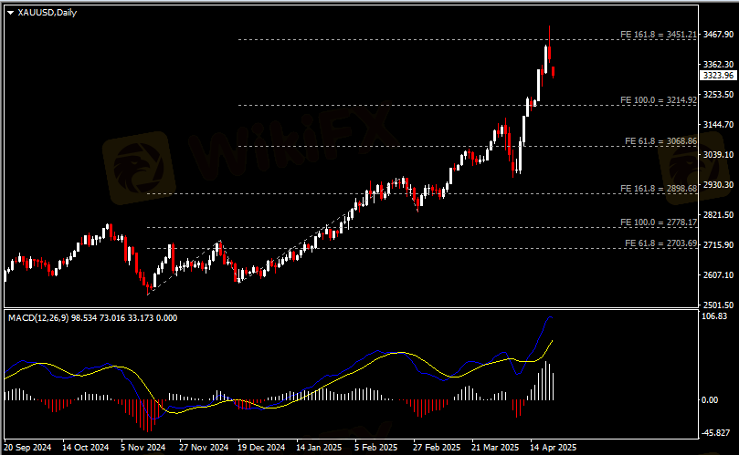Click the 3144.70 price axis value
The image size is (739, 455).
click(718, 125)
